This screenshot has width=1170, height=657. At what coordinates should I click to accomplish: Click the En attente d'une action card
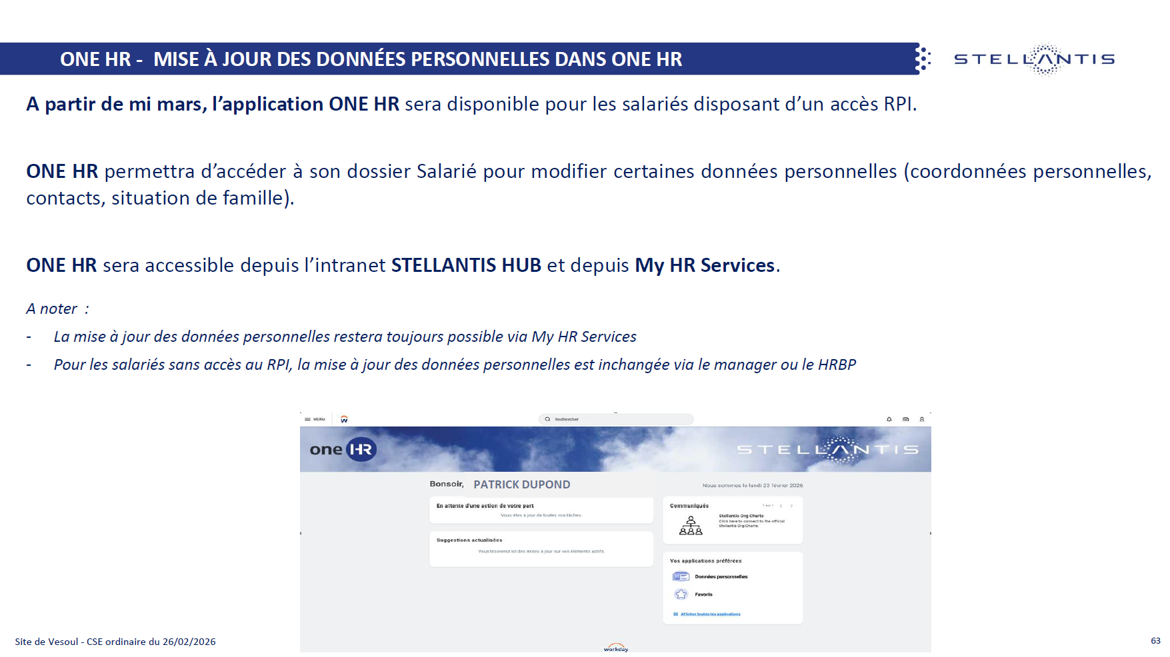[x=541, y=510]
